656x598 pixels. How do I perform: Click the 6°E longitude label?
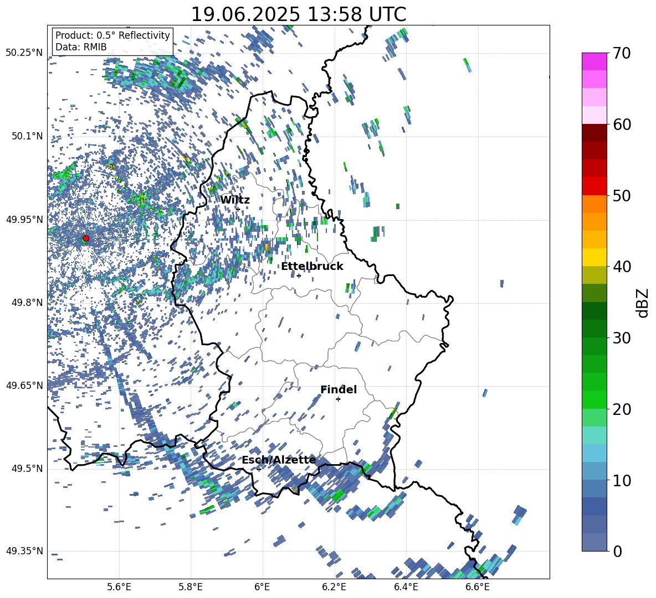[262, 587]
